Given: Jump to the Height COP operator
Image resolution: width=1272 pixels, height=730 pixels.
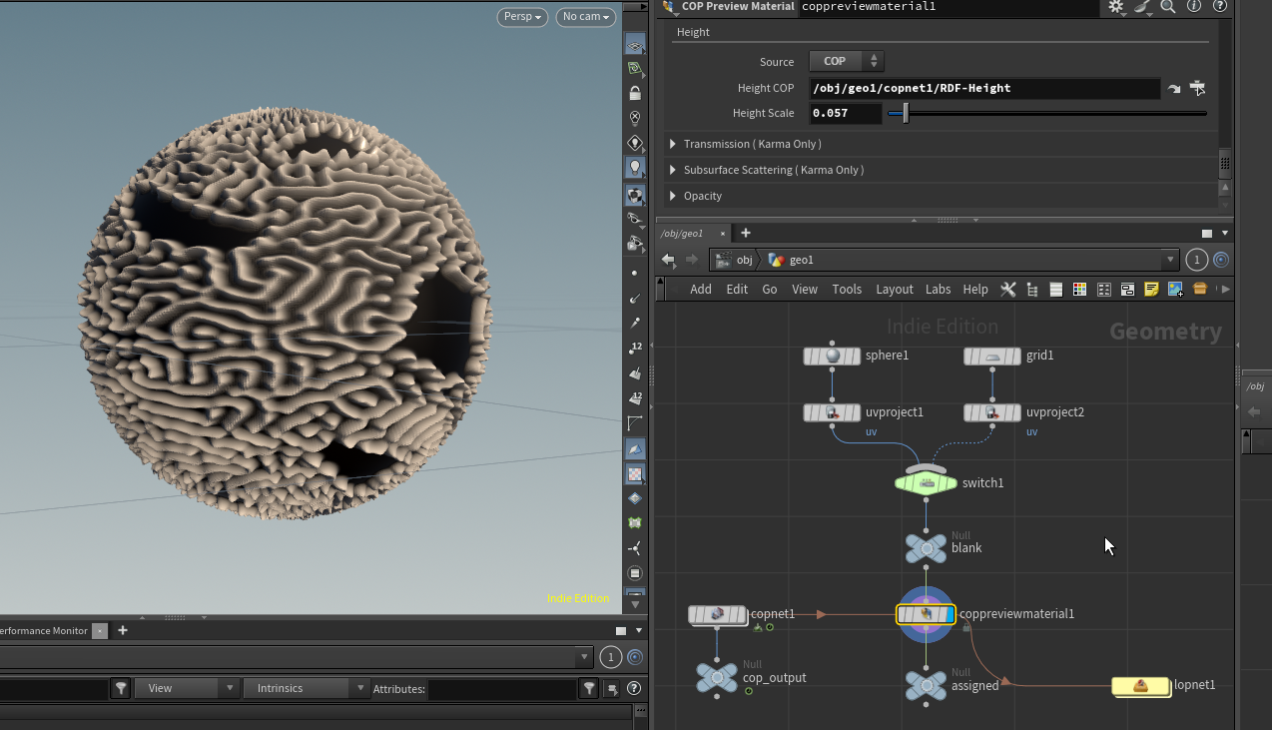Looking at the screenshot, I should point(1174,89).
